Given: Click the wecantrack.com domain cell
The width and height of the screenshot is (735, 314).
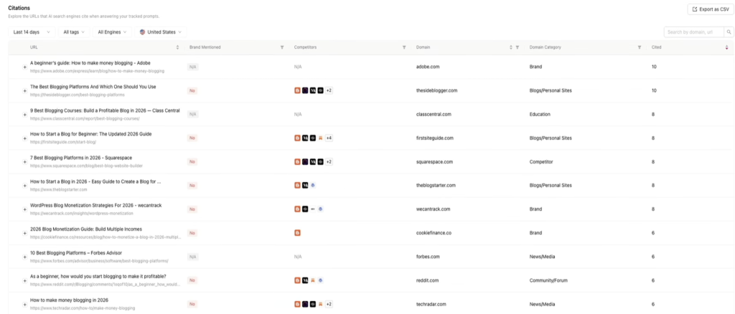Looking at the screenshot, I should click(433, 209).
